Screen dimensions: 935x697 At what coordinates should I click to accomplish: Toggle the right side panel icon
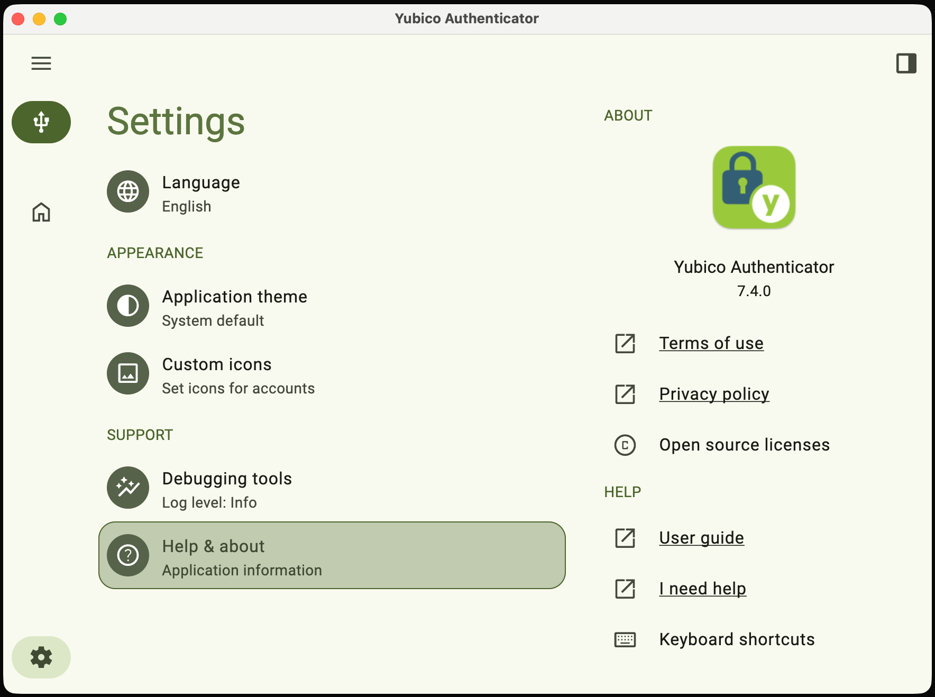pos(906,63)
